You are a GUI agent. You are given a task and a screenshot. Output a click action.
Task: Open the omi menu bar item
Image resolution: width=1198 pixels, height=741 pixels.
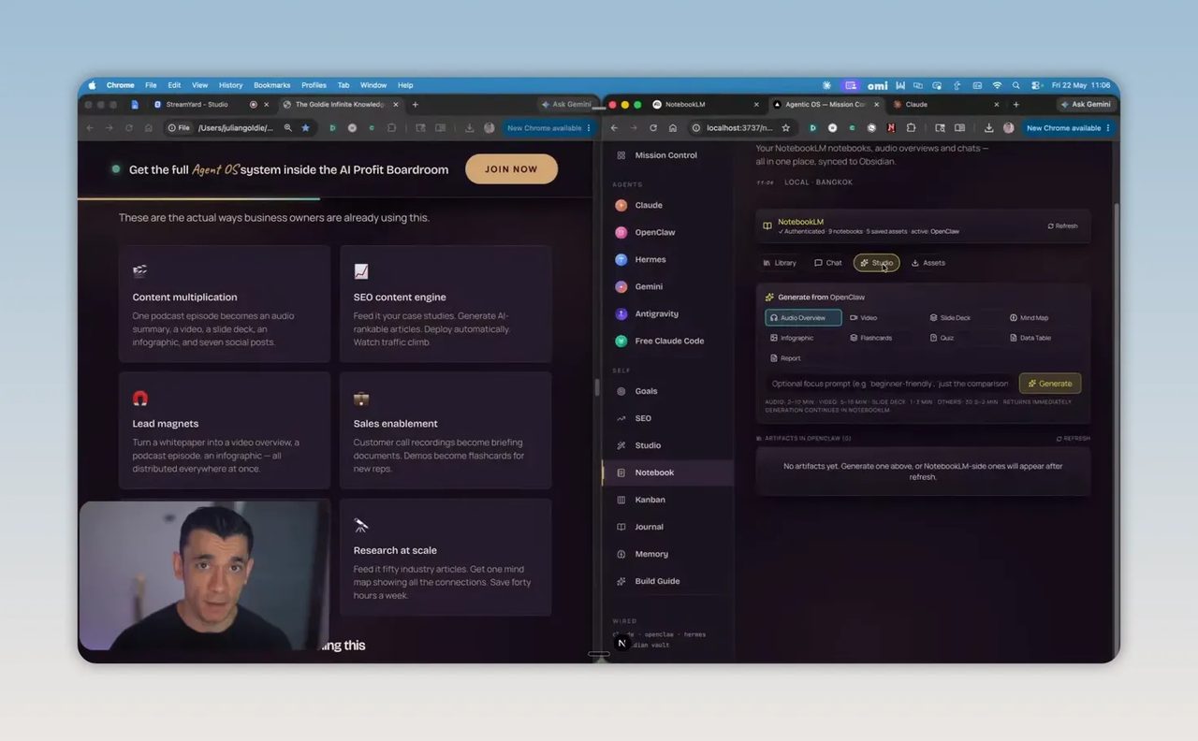tap(877, 85)
